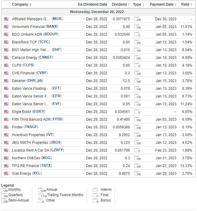This screenshot has height=211, width=197.
Task: Select the 12.5 dividend value for Danaher
Action: [x=126, y=81]
